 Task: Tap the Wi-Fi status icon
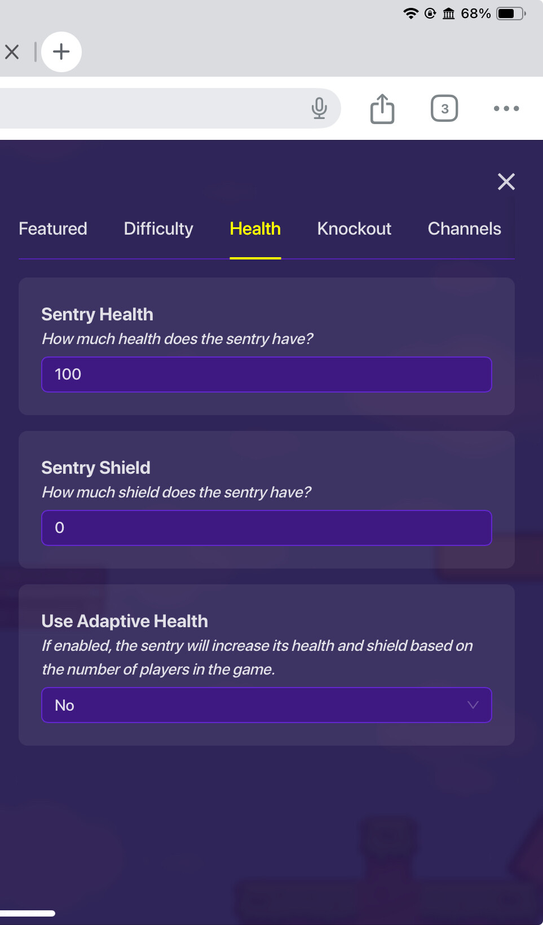pos(411,14)
